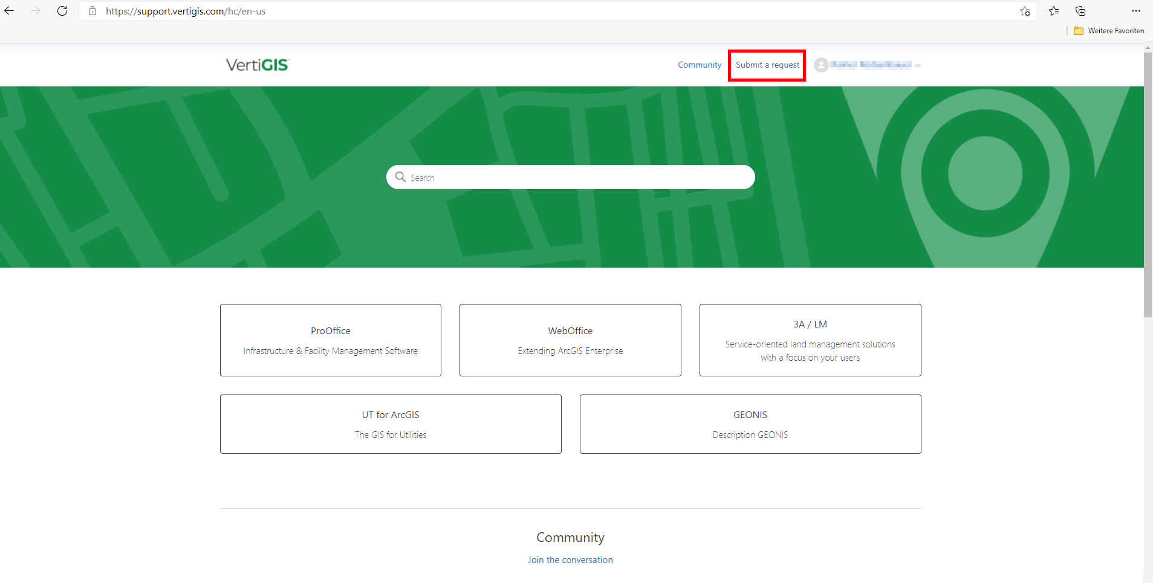Click the user avatar icon

tap(821, 65)
